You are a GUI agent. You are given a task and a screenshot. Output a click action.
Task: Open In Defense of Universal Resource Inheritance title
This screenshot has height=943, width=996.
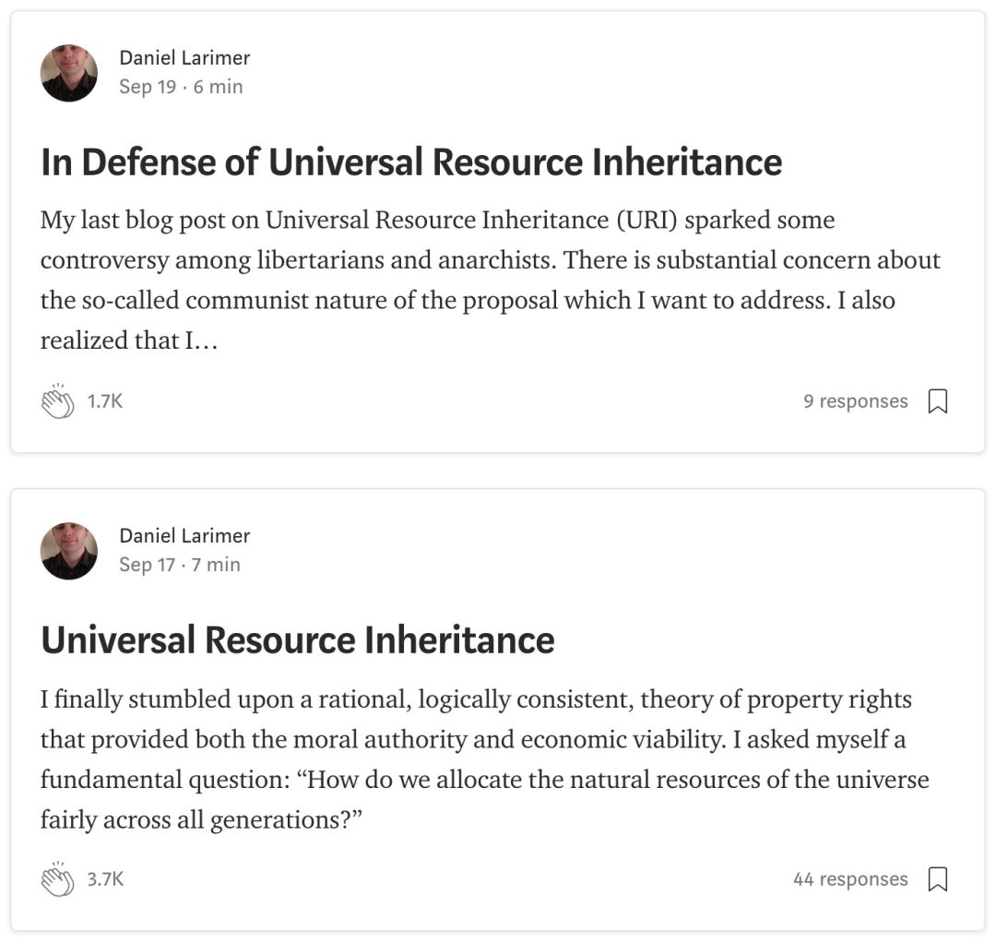click(411, 161)
